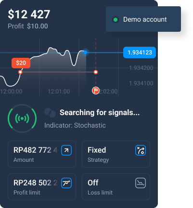Click the 1.934123 current price label

(140, 52)
